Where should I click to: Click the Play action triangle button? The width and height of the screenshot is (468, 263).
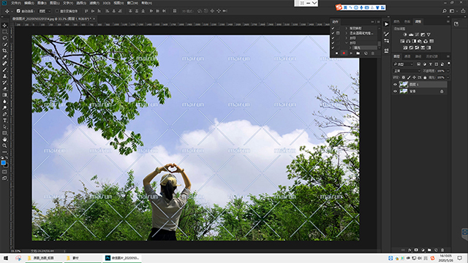tap(351, 53)
